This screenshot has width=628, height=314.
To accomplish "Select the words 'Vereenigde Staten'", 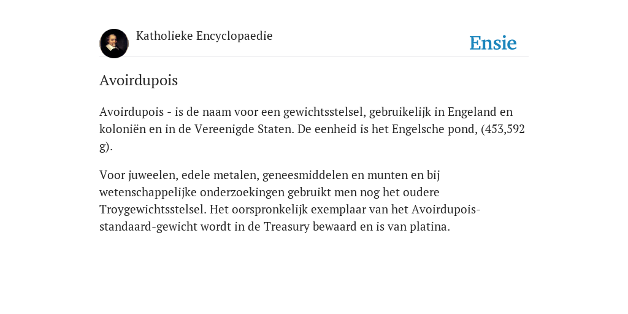I will (244, 129).
